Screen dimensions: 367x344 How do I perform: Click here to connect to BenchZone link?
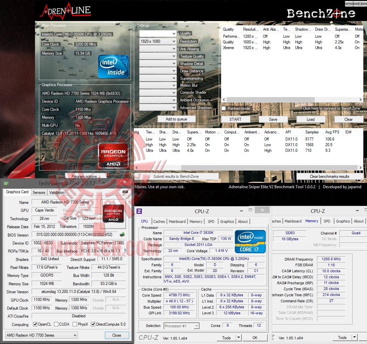pos(331,108)
